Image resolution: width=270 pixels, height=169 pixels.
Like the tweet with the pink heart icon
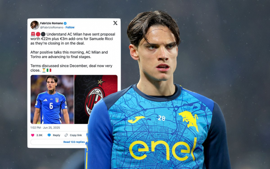[x=33, y=135]
